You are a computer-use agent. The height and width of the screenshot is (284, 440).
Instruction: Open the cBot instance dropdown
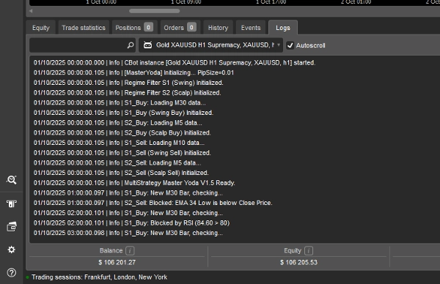pos(210,45)
